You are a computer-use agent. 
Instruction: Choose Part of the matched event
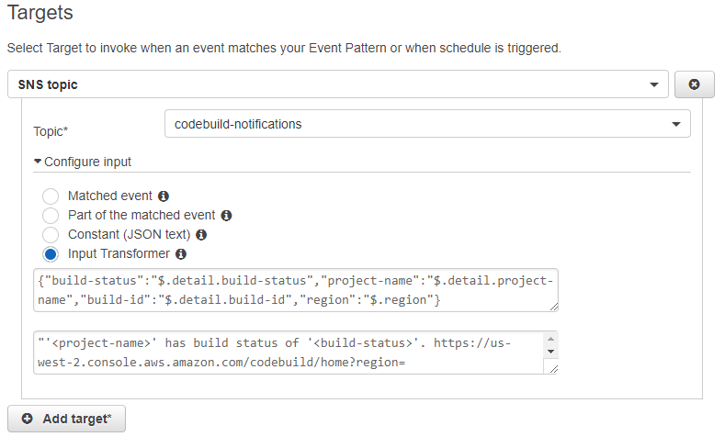click(x=51, y=216)
